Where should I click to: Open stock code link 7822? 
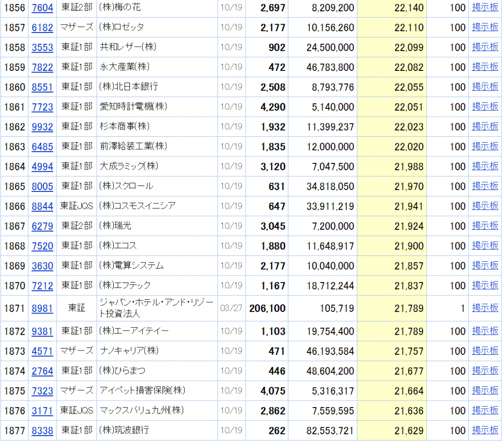point(42,67)
